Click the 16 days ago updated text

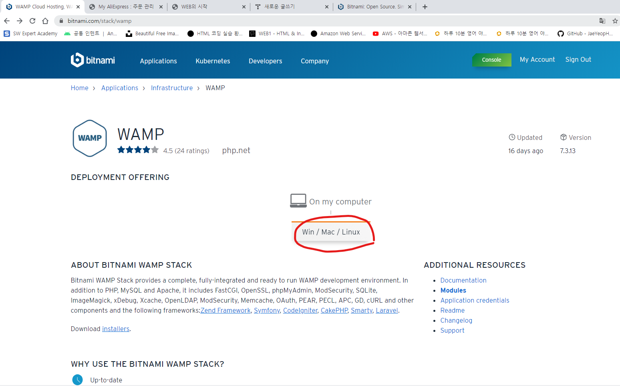(525, 151)
